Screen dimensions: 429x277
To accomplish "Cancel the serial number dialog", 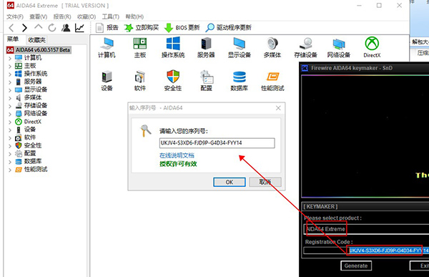I will (x=265, y=182).
